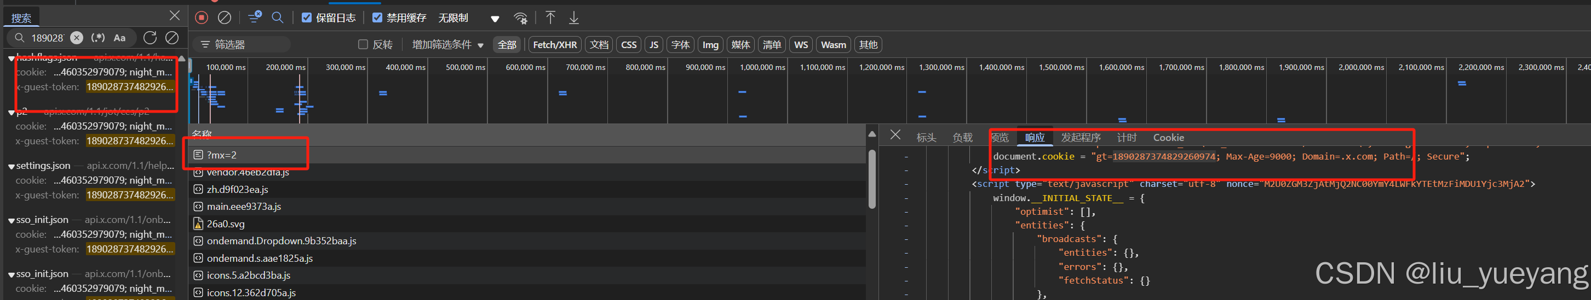The image size is (1591, 300).
Task: Select the 全部 filter type
Action: point(507,44)
